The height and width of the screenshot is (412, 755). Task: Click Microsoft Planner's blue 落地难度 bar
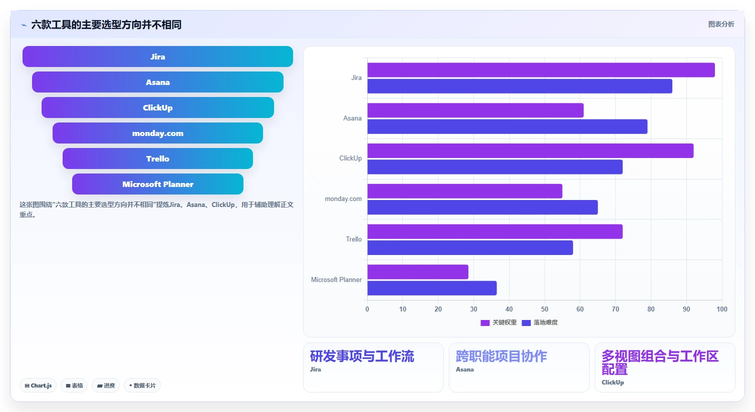pyautogui.click(x=432, y=288)
